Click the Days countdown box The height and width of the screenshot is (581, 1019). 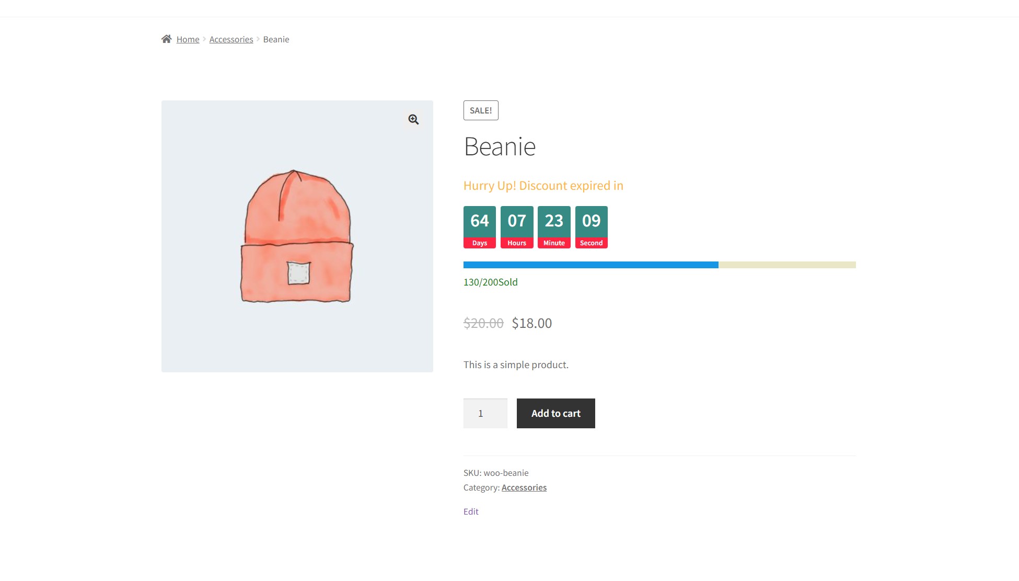[x=479, y=227]
